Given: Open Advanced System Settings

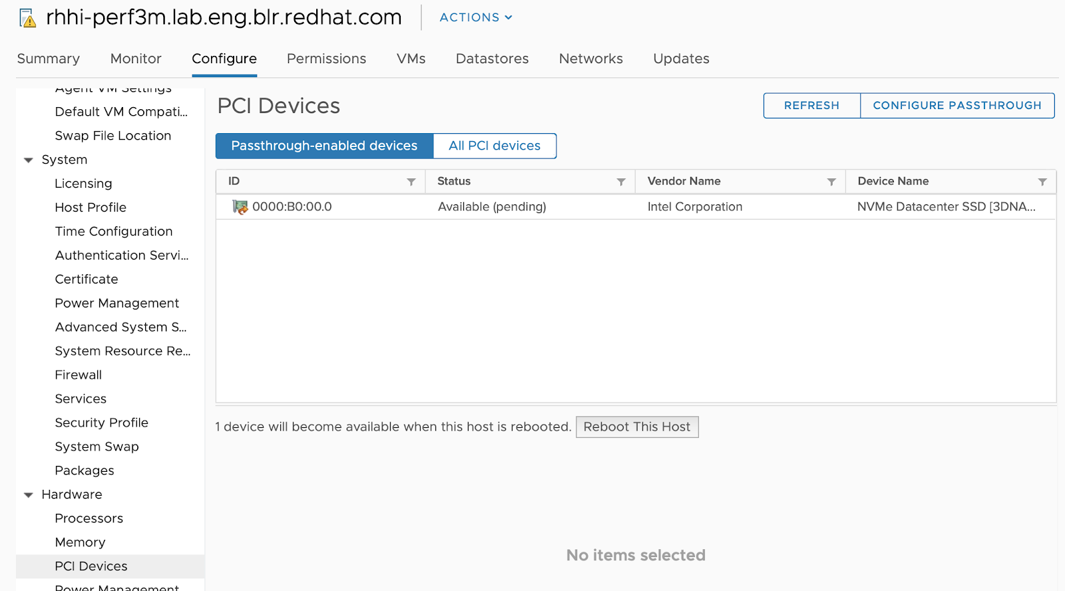Looking at the screenshot, I should tap(120, 327).
